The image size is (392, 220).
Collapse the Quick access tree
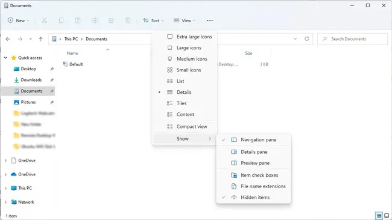pos(5,58)
